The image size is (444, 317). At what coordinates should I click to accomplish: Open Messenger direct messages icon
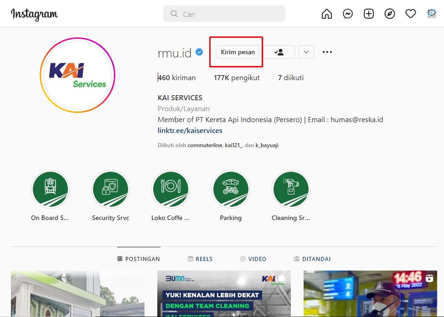pos(348,14)
